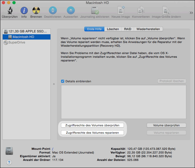Click the Überprüfen microscope icon
The height and width of the screenshot is (168, 195).
pos(10,10)
